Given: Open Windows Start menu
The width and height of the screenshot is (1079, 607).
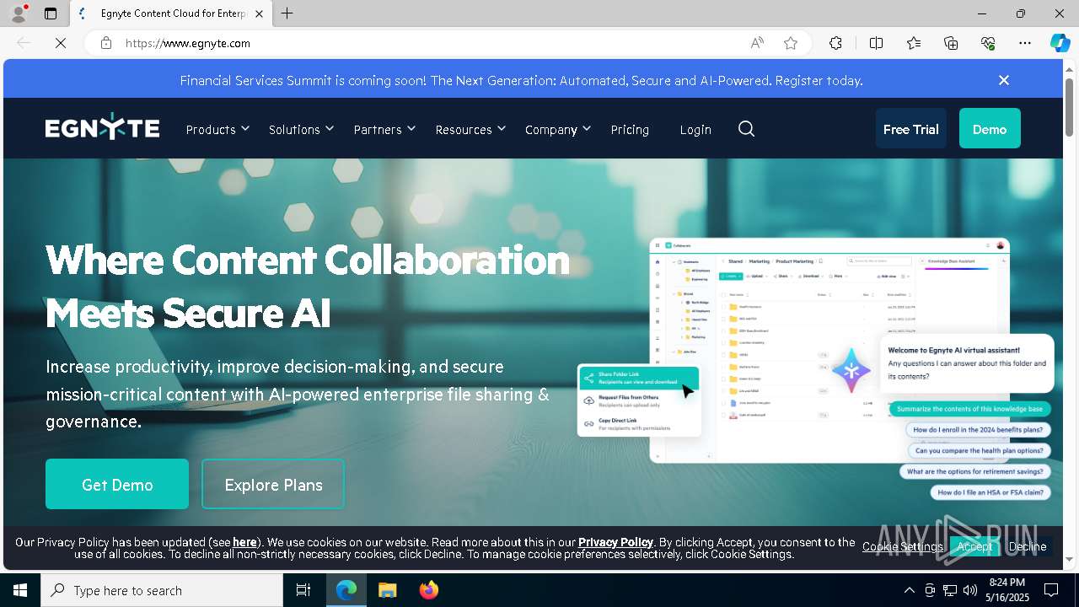Looking at the screenshot, I should [x=20, y=590].
